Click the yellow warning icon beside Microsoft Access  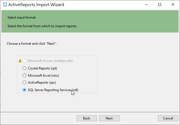20,61
